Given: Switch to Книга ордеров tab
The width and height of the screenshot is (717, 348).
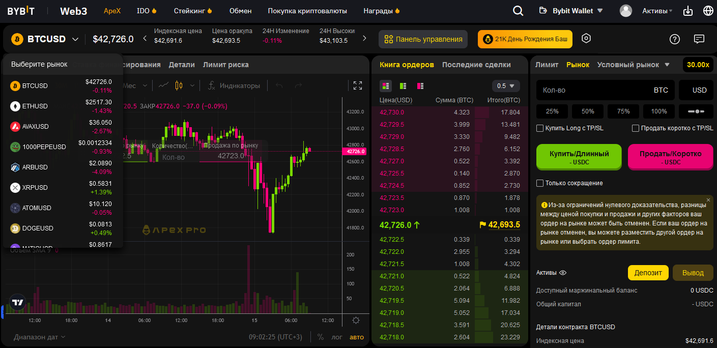Looking at the screenshot, I should tap(407, 65).
